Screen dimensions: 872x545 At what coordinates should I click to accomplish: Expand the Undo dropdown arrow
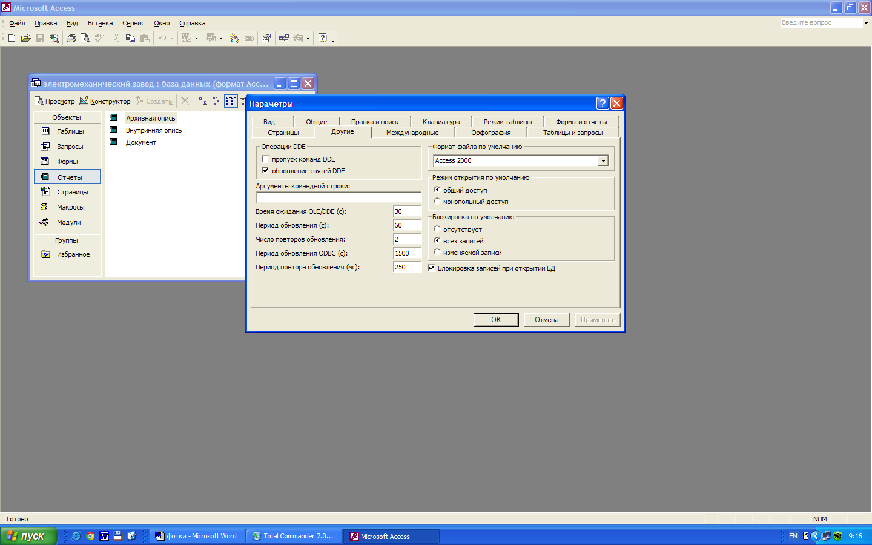172,38
